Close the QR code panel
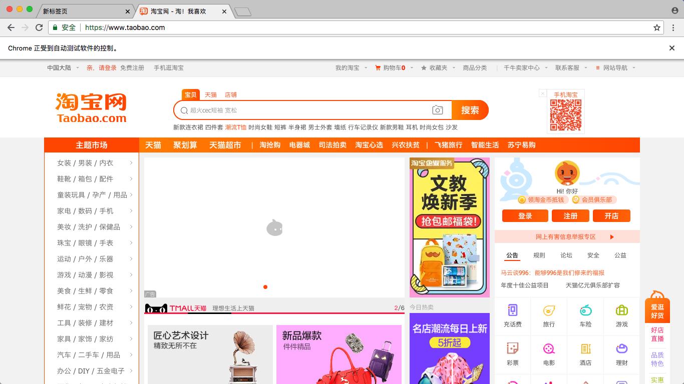Screen dimensions: 684x384 [x=542, y=93]
